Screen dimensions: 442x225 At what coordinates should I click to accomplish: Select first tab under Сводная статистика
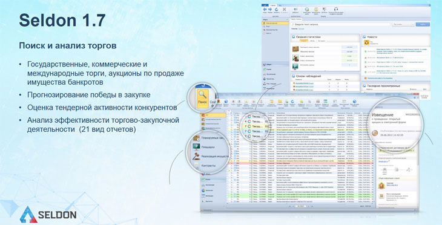tap(303, 41)
